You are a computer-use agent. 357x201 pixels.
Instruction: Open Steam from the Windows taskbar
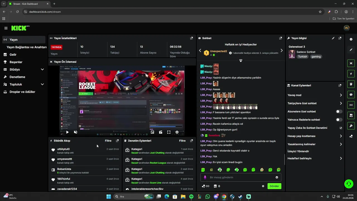click(240, 197)
